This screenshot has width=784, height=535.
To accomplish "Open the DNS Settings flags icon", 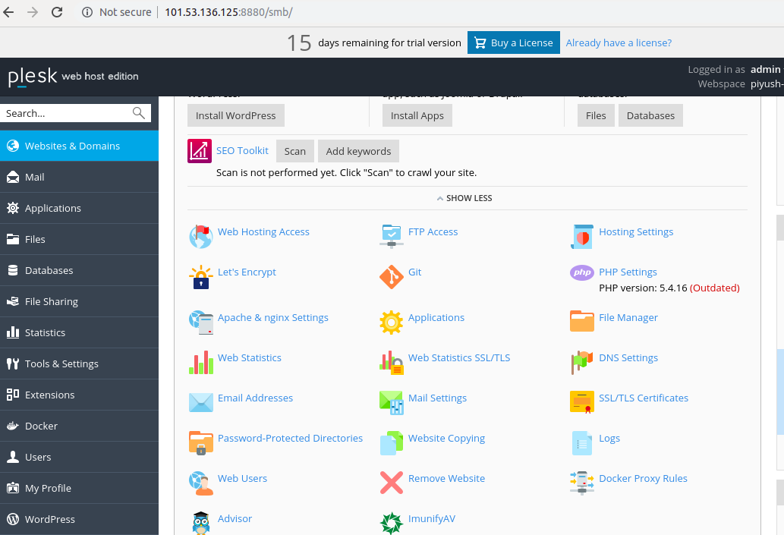I will pyautogui.click(x=582, y=363).
